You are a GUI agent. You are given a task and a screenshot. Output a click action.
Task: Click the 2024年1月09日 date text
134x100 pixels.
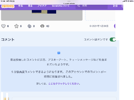pos(100,26)
